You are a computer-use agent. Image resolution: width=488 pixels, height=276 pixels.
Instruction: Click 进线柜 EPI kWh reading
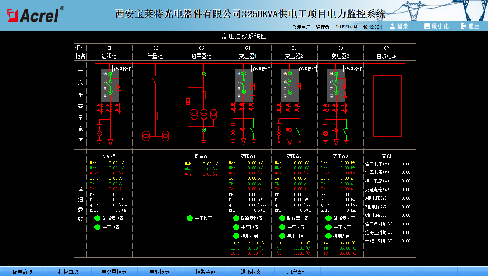pyautogui.click(x=121, y=210)
